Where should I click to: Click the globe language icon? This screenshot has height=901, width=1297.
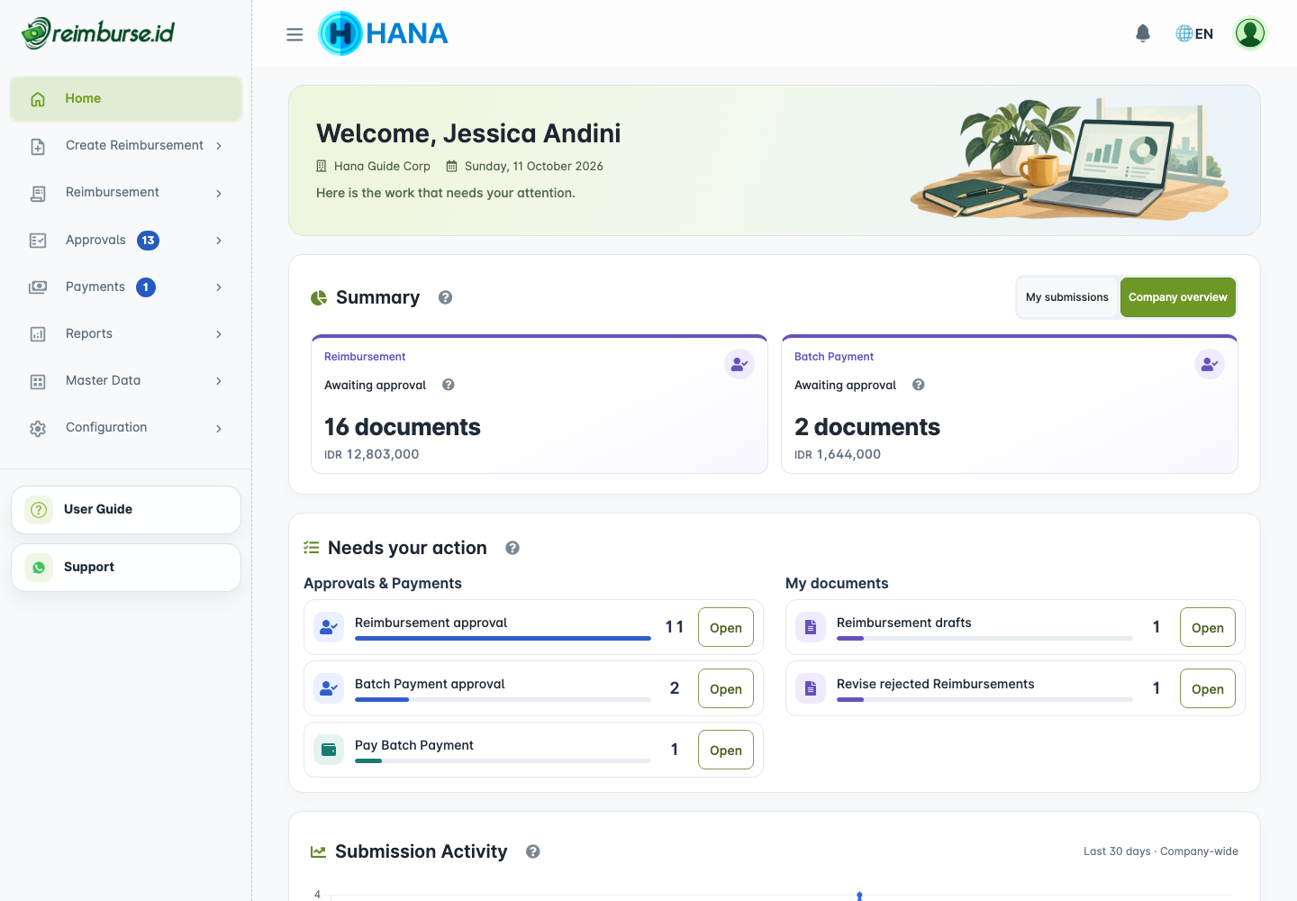tap(1184, 33)
